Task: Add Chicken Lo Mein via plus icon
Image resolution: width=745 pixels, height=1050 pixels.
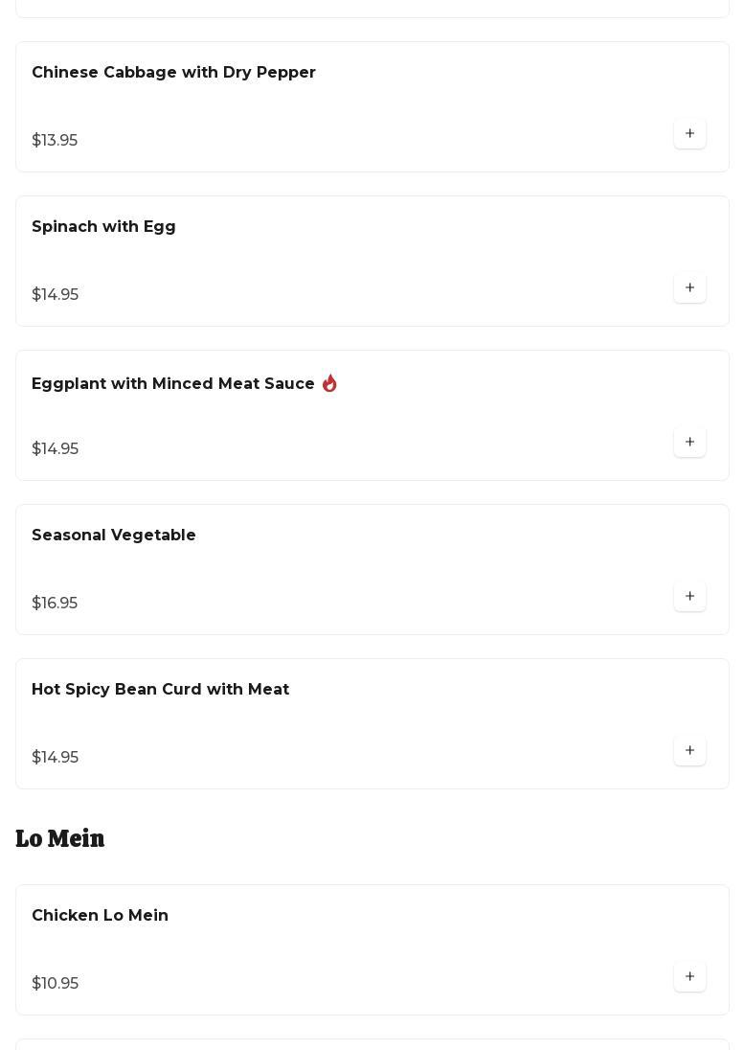Action: click(689, 977)
